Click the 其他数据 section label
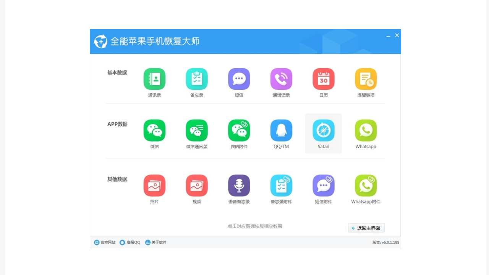The width and height of the screenshot is (489, 275). coord(117,179)
